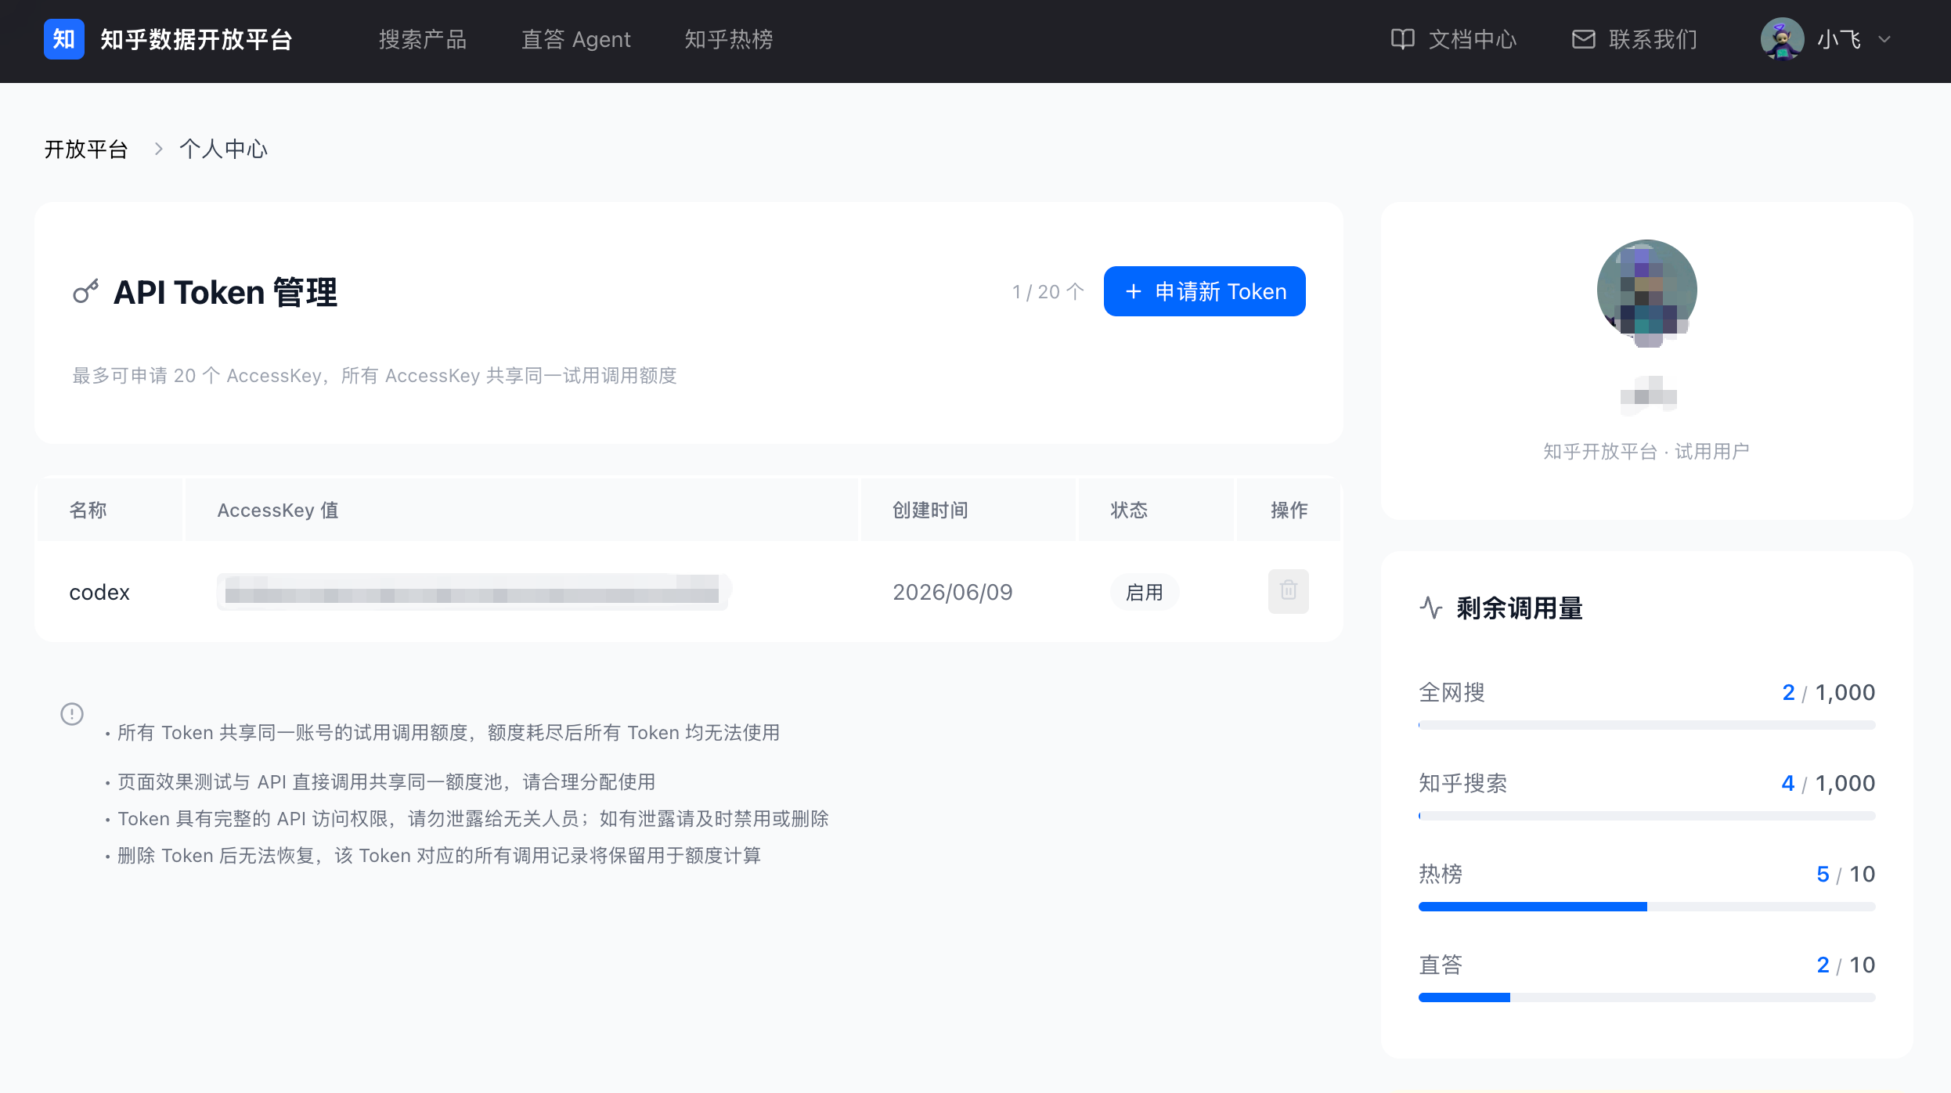Click the key icon beside API Token 管理

tap(85, 292)
